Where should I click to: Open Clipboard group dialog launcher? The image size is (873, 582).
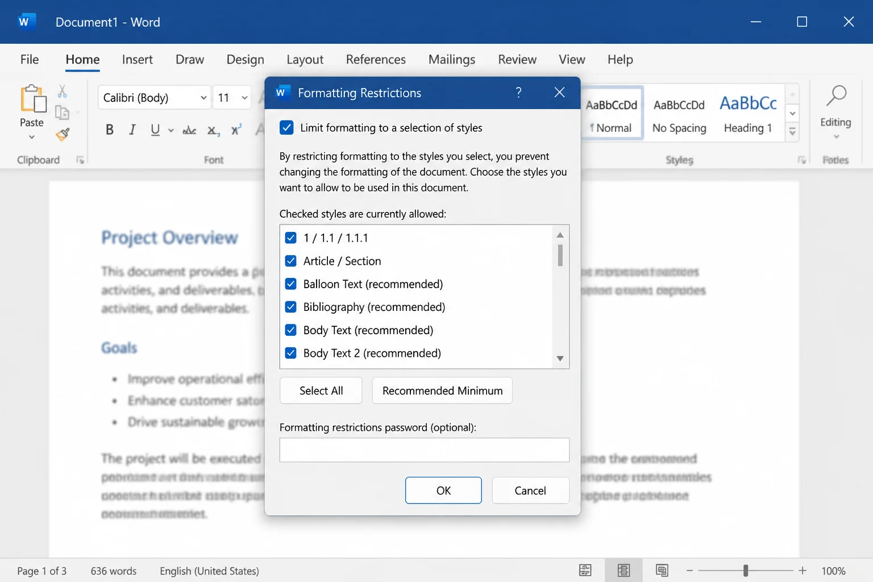pos(80,160)
